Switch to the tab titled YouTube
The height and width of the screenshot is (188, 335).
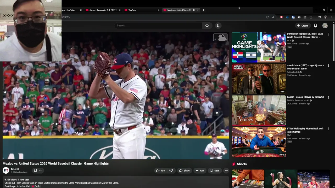click(x=142, y=10)
